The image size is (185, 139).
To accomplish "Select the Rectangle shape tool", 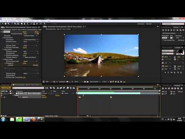I will pyautogui.click(x=22, y=24).
